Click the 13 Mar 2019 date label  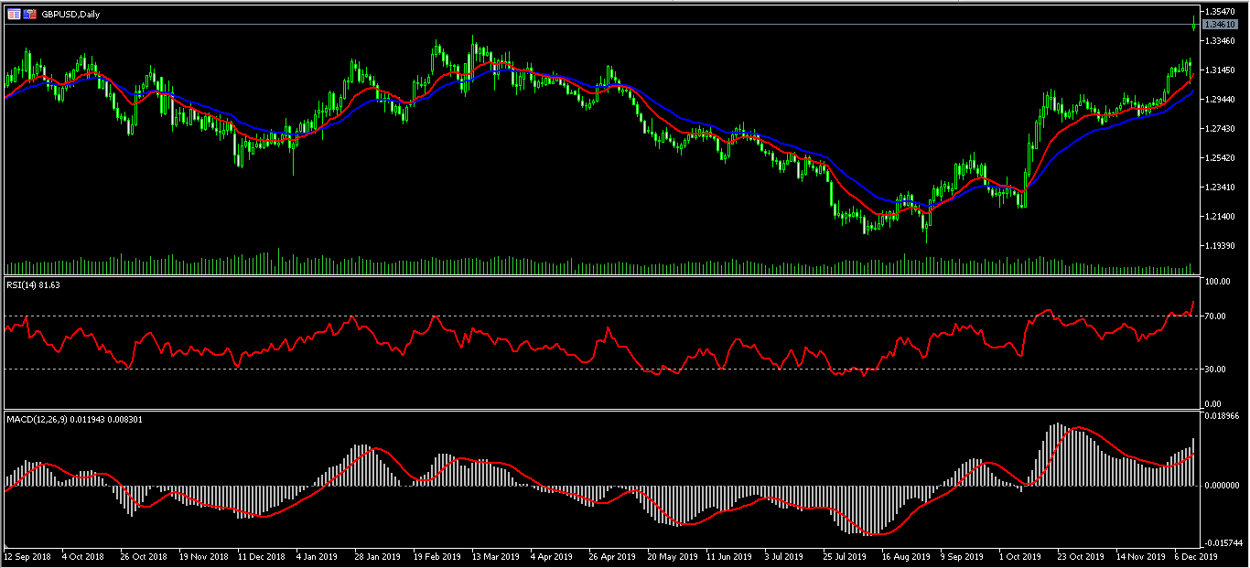pos(495,556)
